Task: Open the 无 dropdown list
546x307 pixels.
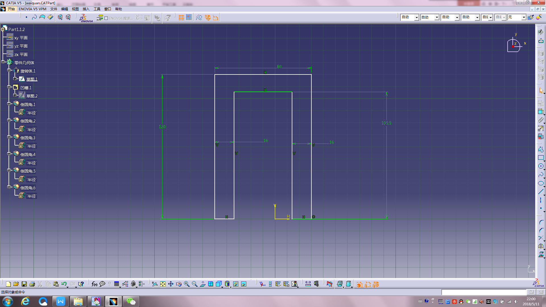Action: click(524, 18)
